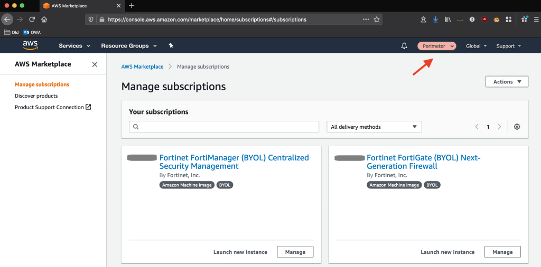Click the subscriptions search field
541x267 pixels.
[x=224, y=127]
